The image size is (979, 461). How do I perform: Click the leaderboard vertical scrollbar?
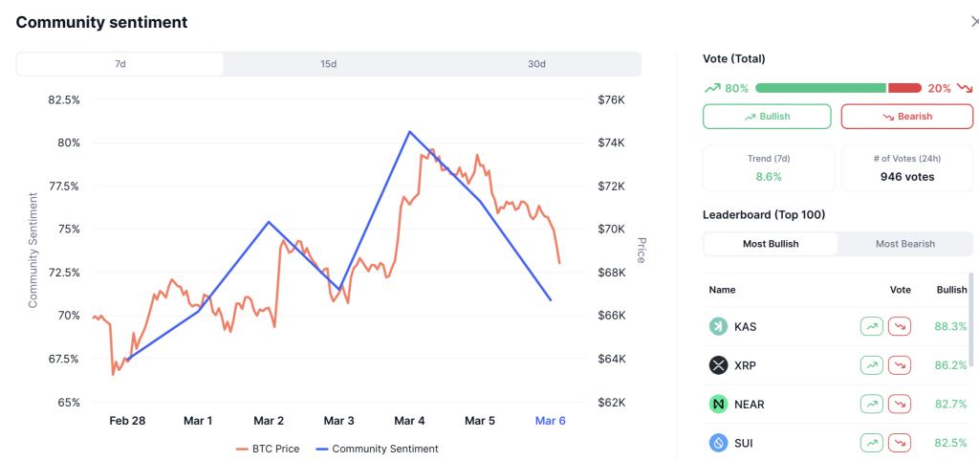[970, 318]
